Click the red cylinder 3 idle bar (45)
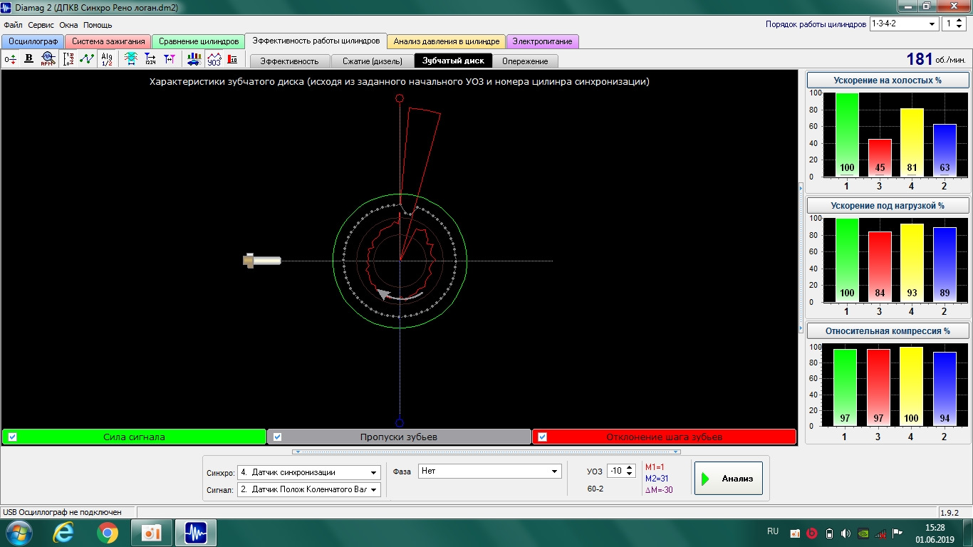Screen dimensions: 973x547 click(880, 157)
